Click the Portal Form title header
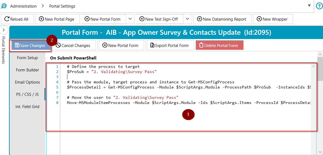323x155 pixels. point(167,32)
